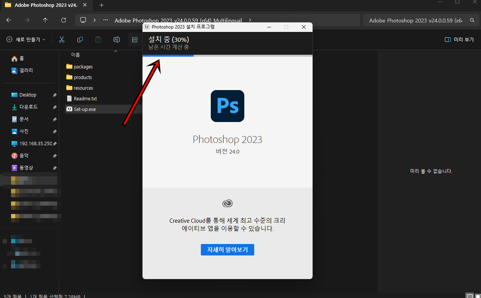Add a new Explorer tab with plus

point(101,5)
